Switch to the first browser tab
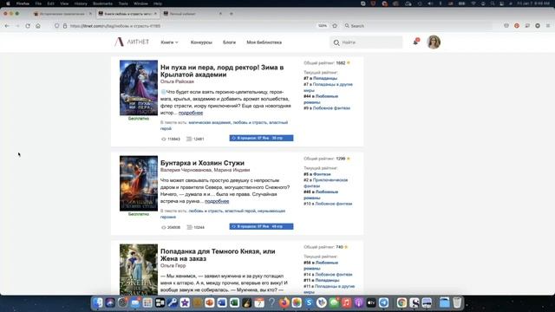 coord(62,14)
